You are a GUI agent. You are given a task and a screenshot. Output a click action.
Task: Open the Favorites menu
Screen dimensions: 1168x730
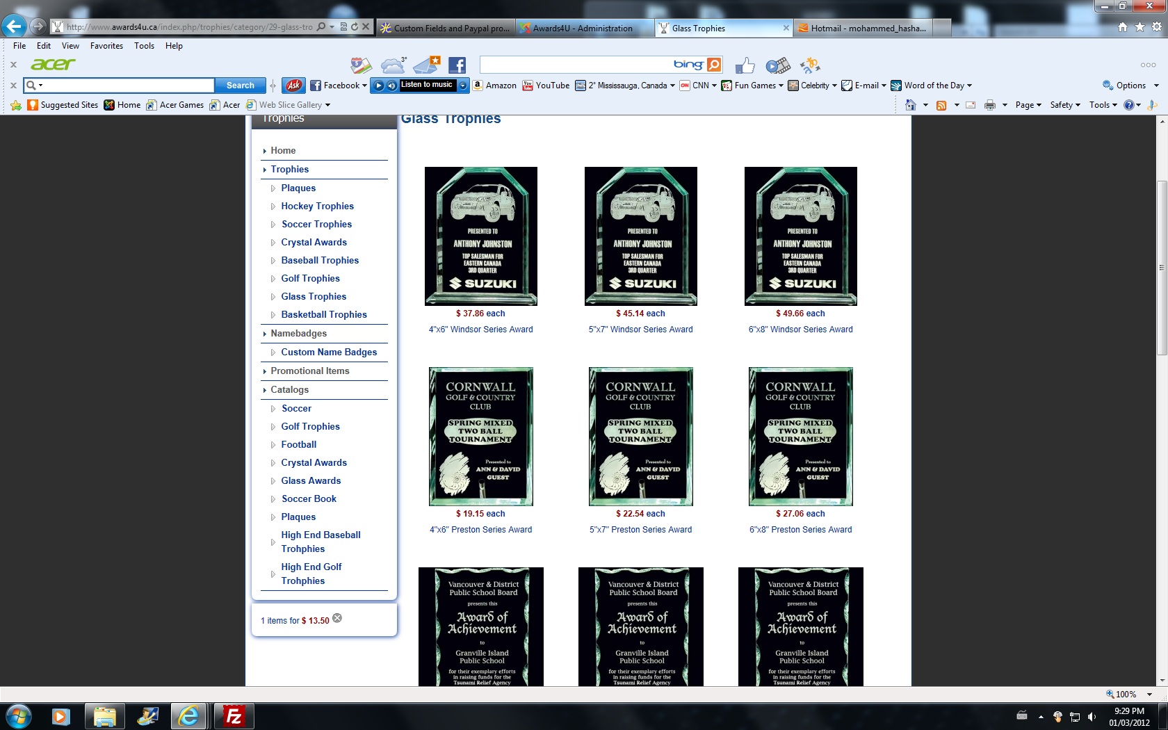(106, 46)
